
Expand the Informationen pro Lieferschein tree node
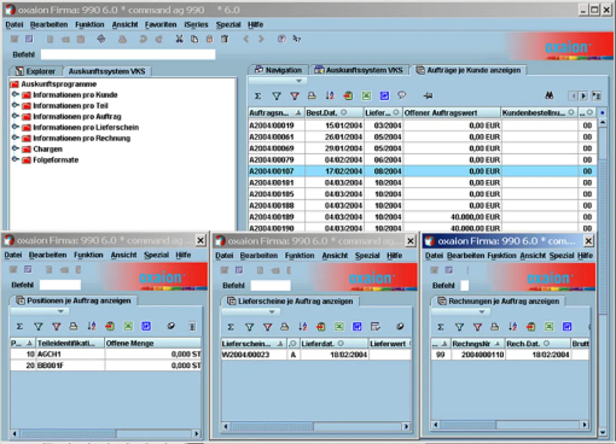click(x=16, y=127)
